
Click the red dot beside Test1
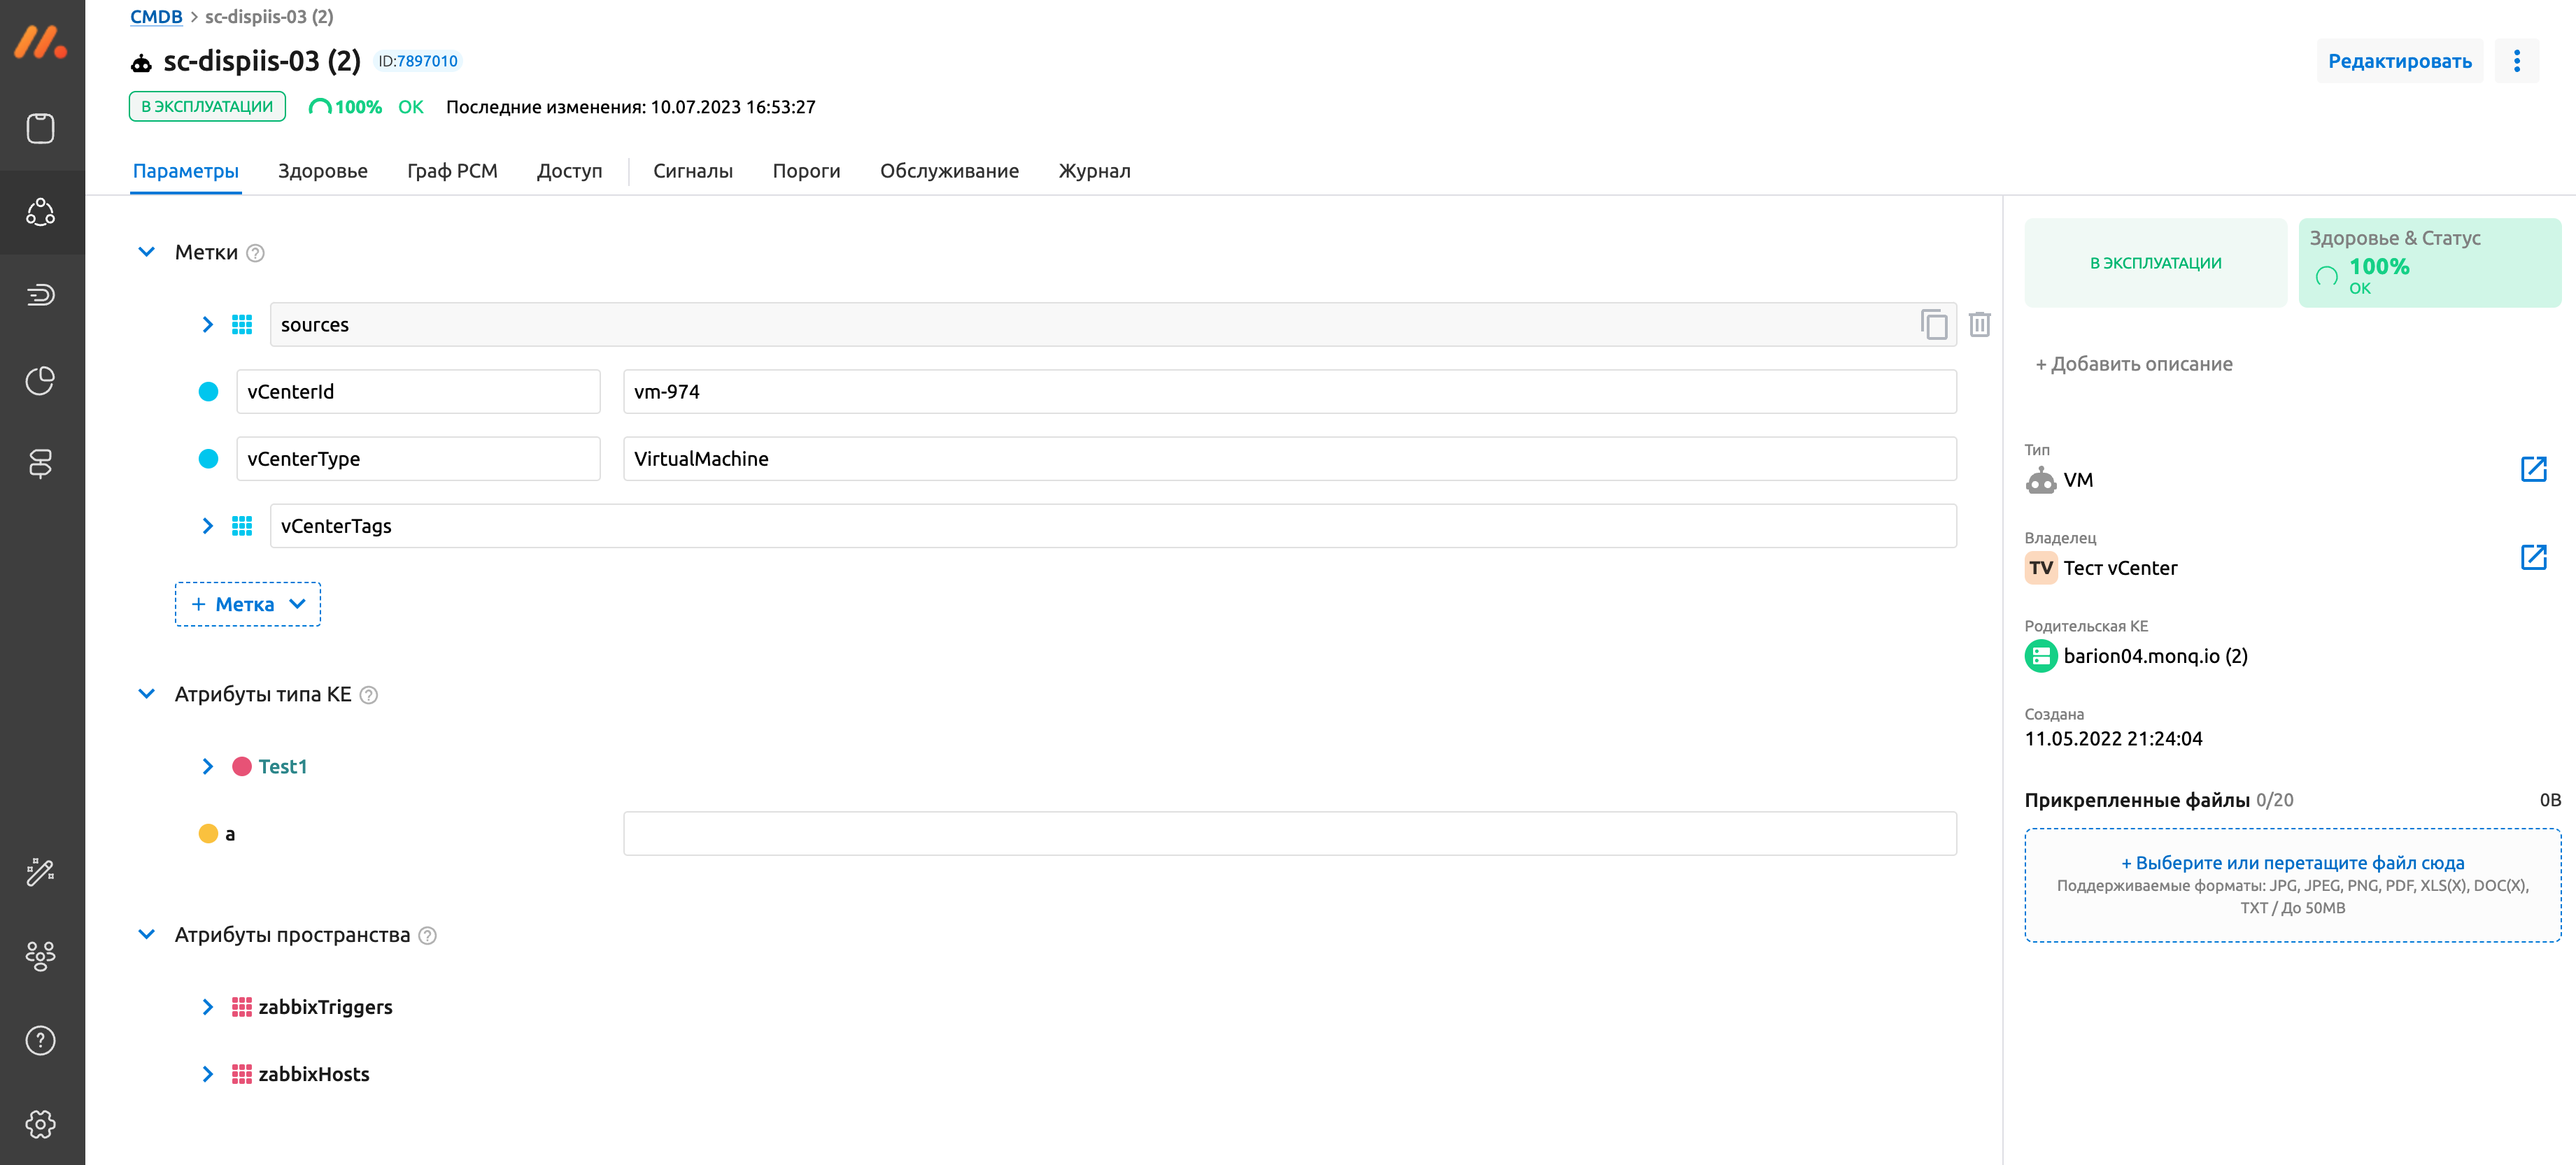tap(242, 766)
